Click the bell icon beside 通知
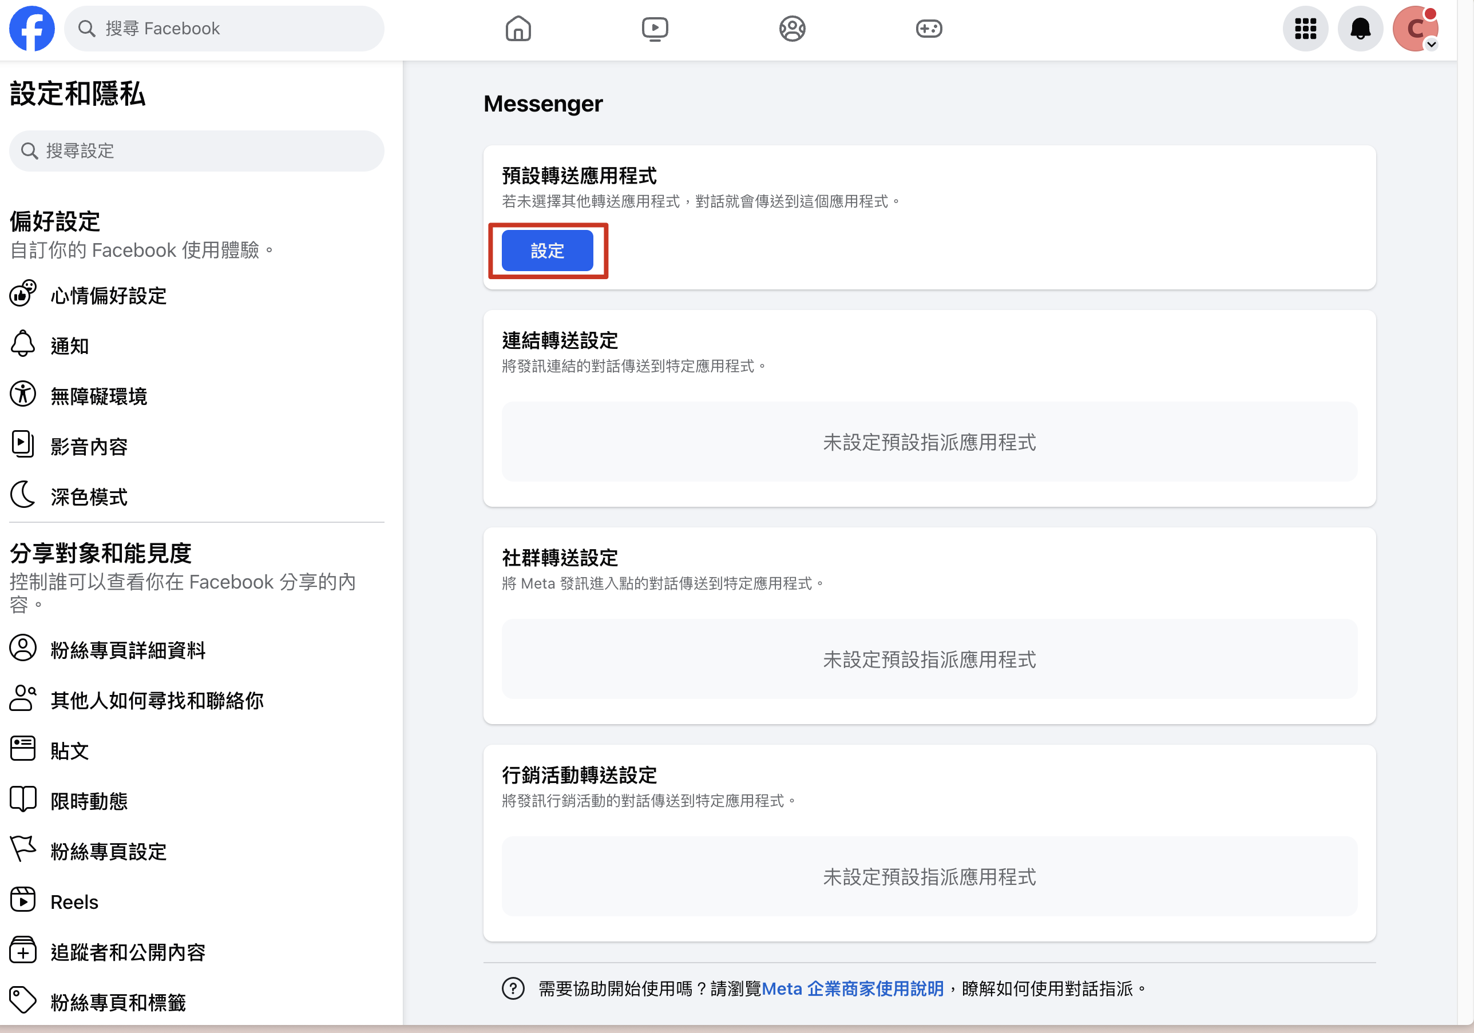The height and width of the screenshot is (1033, 1474). (x=22, y=344)
